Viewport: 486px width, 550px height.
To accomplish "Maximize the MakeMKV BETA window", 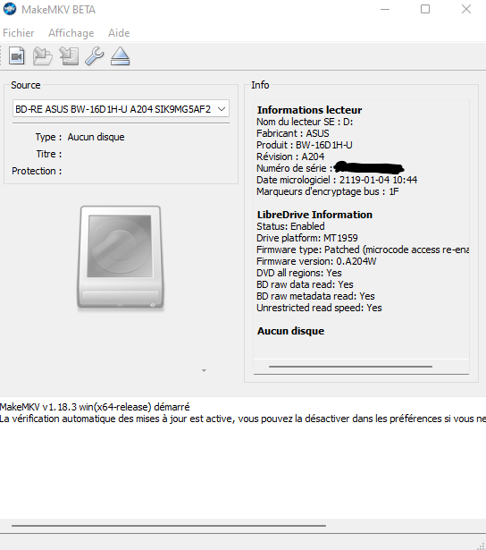I will coord(425,9).
